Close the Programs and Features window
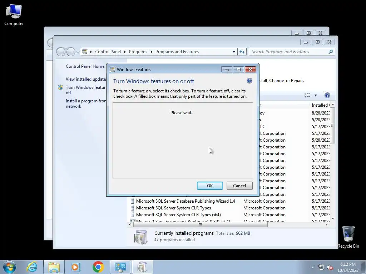Viewport: 366px width, 274px height. tap(329, 42)
